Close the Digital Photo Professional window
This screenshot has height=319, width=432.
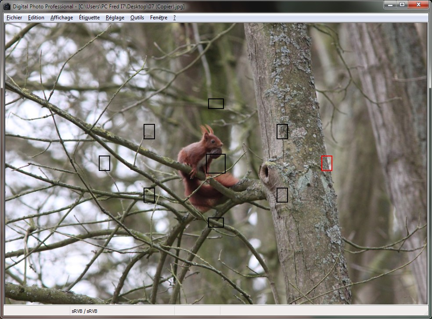pyautogui.click(x=418, y=5)
